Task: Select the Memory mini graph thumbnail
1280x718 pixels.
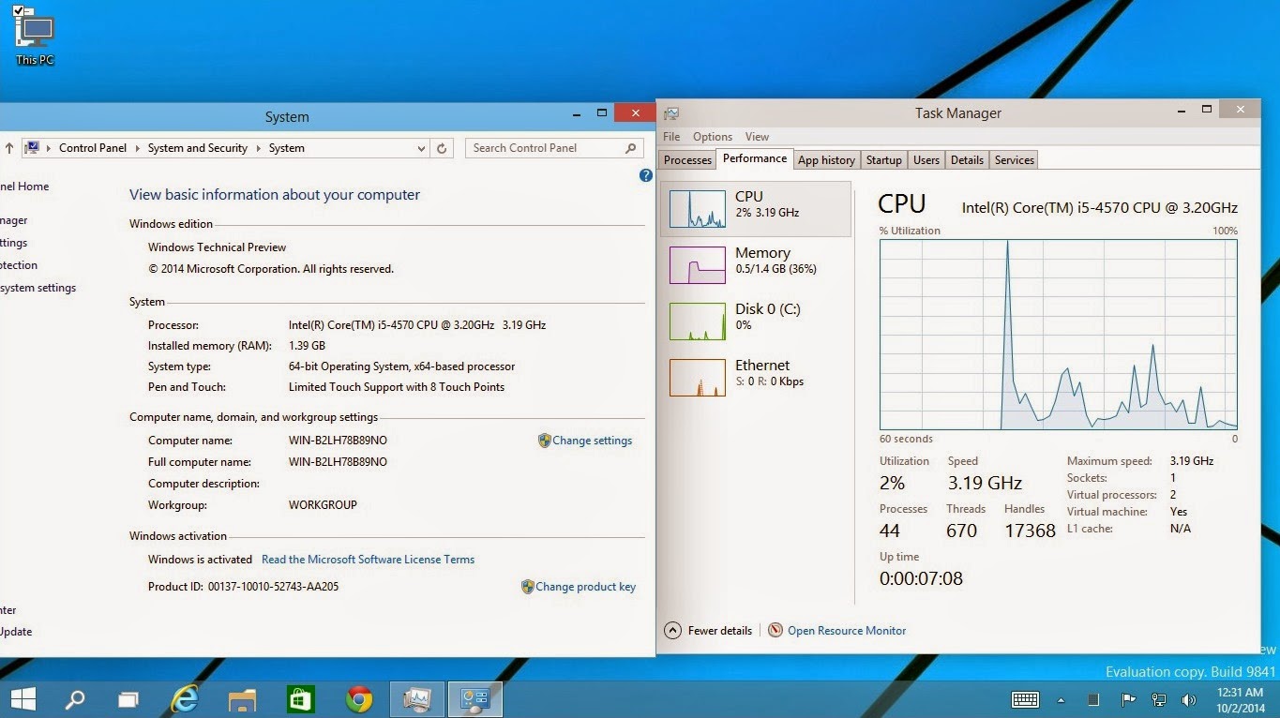Action: tap(697, 265)
